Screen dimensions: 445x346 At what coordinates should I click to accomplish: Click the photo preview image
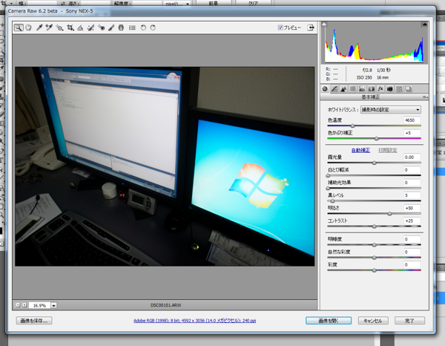pos(165,166)
